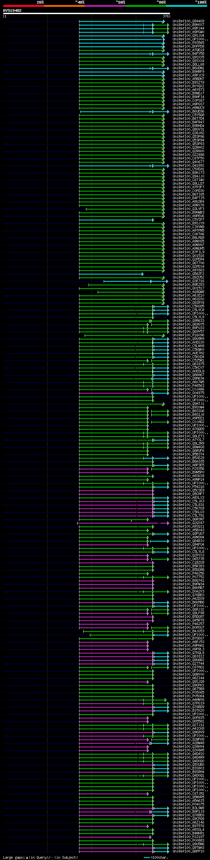Click the UniRef100_Q01517 label
The image size is (210, 860).
[188, 288]
